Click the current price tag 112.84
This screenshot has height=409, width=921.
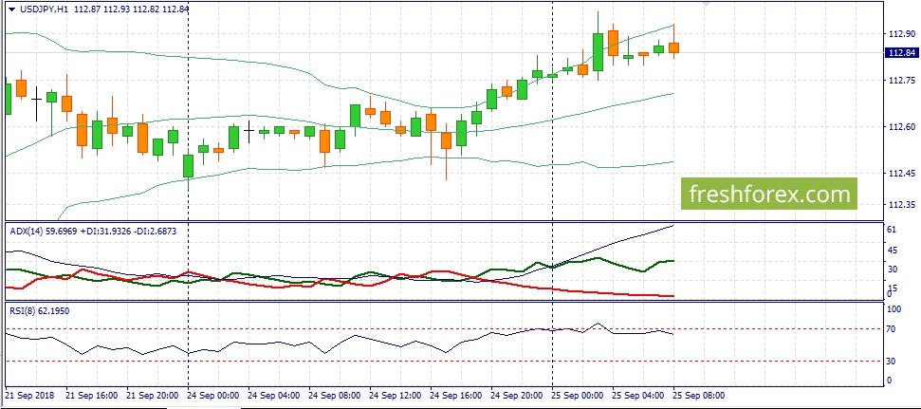tap(902, 53)
